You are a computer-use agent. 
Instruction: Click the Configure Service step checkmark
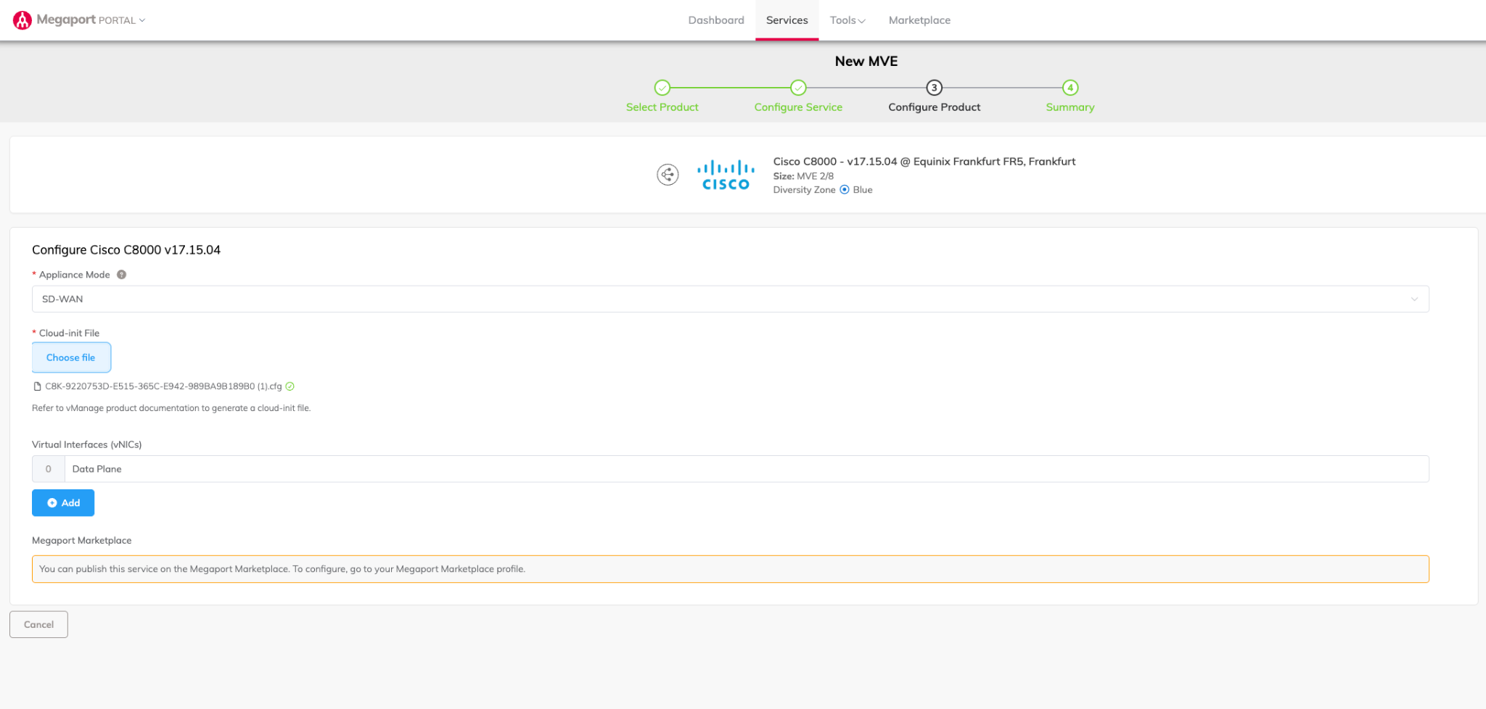point(798,88)
